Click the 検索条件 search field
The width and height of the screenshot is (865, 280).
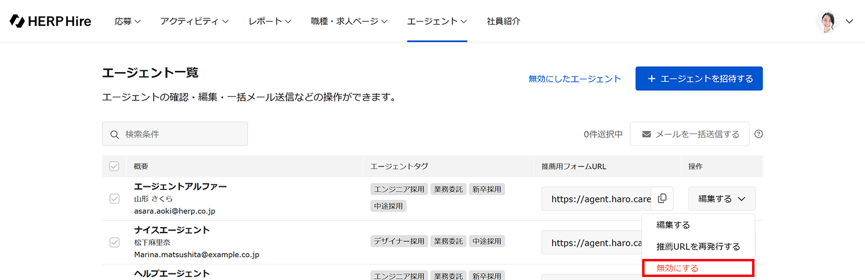point(180,134)
